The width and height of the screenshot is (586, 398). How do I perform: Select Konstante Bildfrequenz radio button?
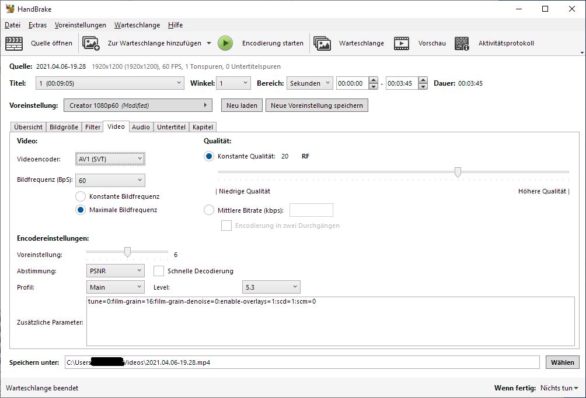point(81,196)
